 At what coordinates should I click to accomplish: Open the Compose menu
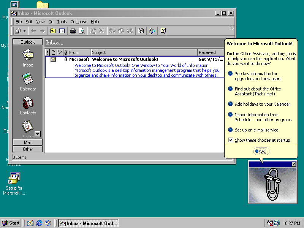pos(79,22)
